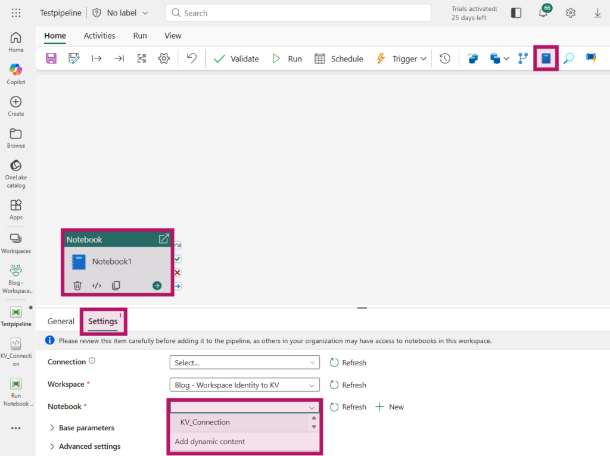The height and width of the screenshot is (456, 610).
Task: Open the View run history icon
Action: coord(445,58)
